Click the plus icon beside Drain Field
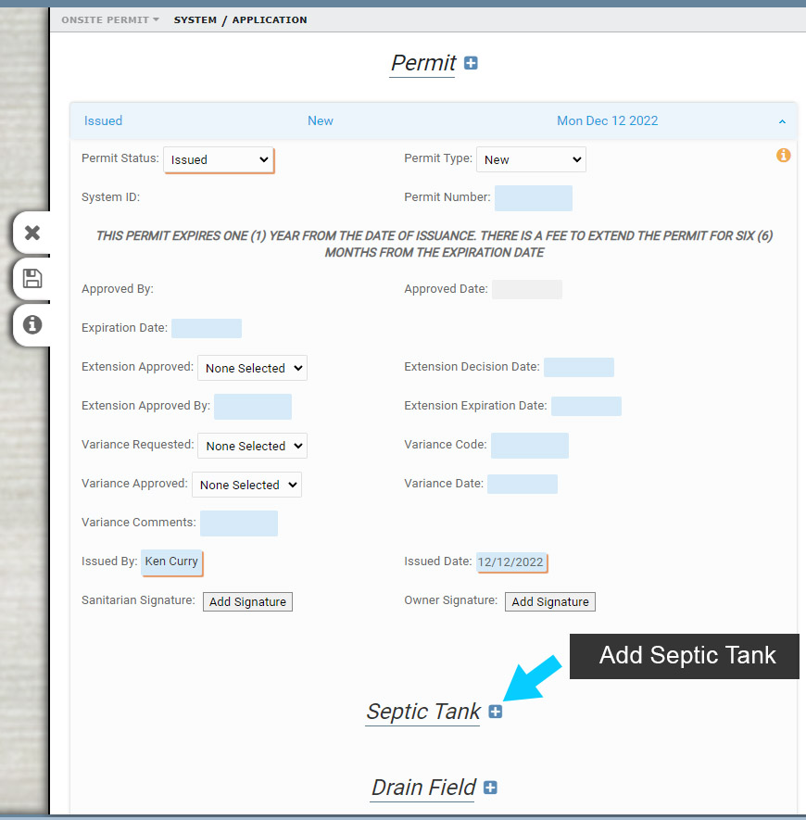 pyautogui.click(x=491, y=788)
